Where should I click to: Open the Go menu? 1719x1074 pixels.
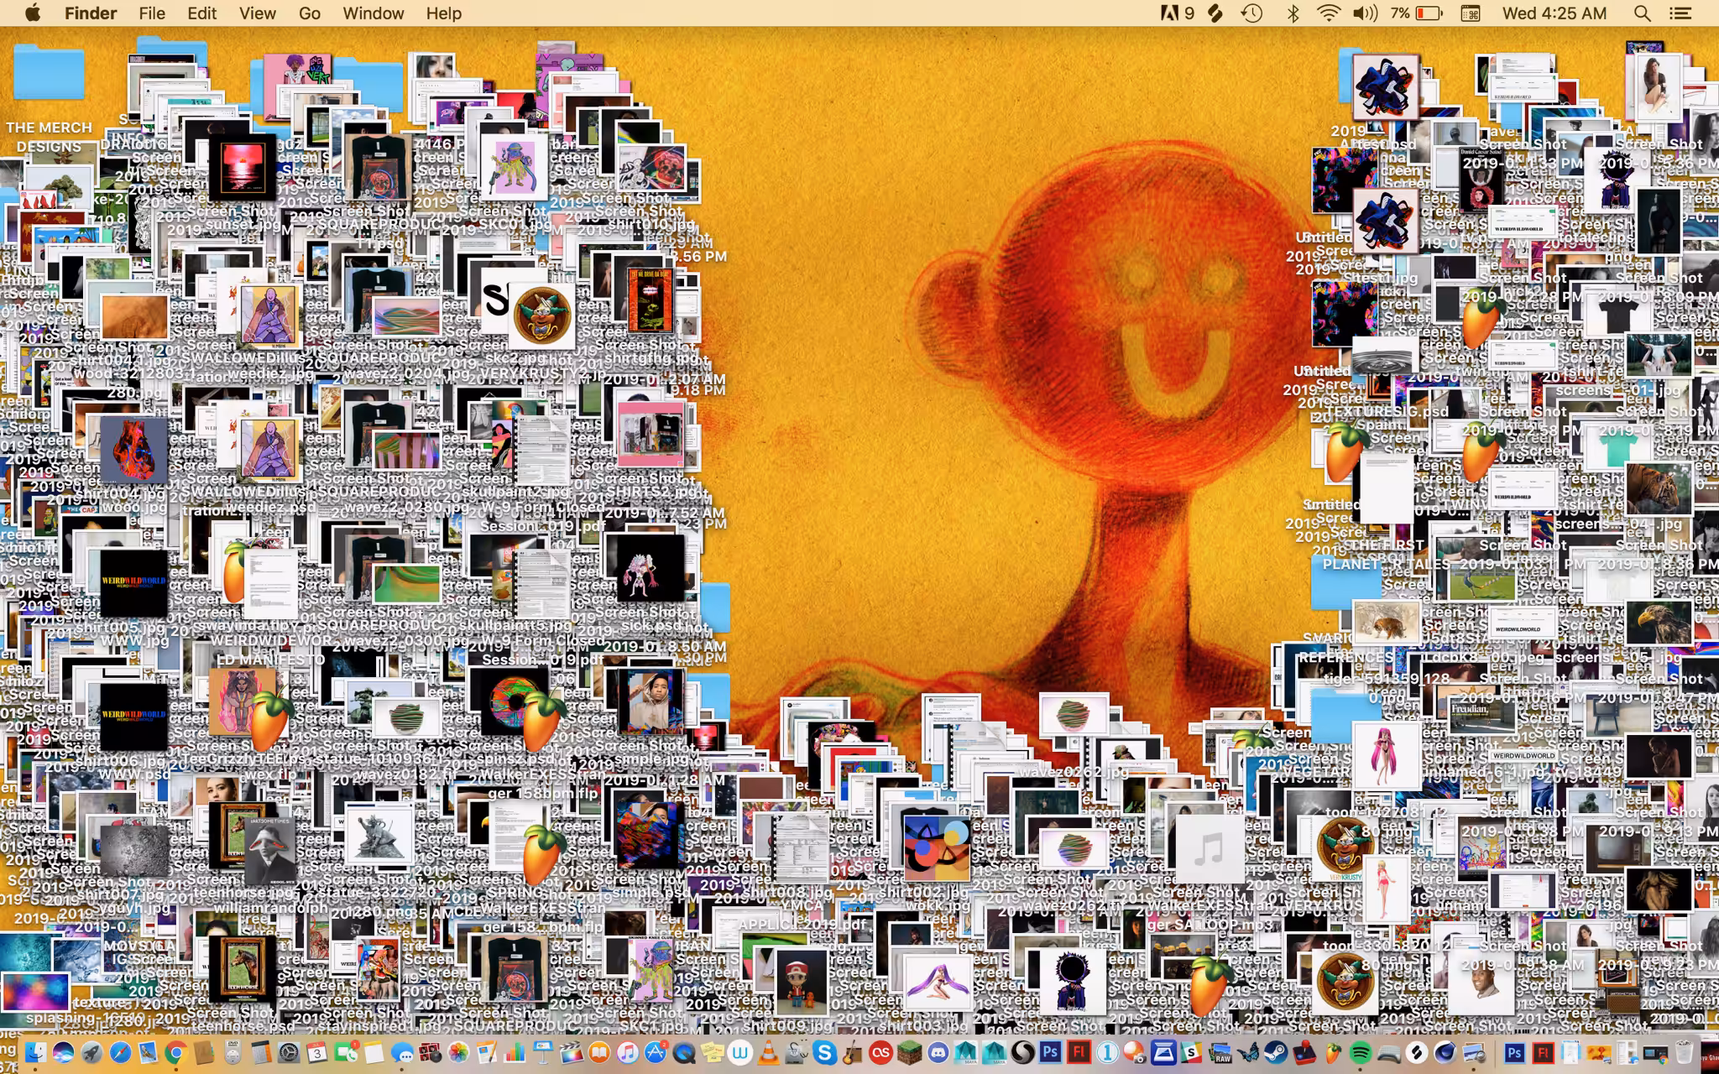pos(310,13)
